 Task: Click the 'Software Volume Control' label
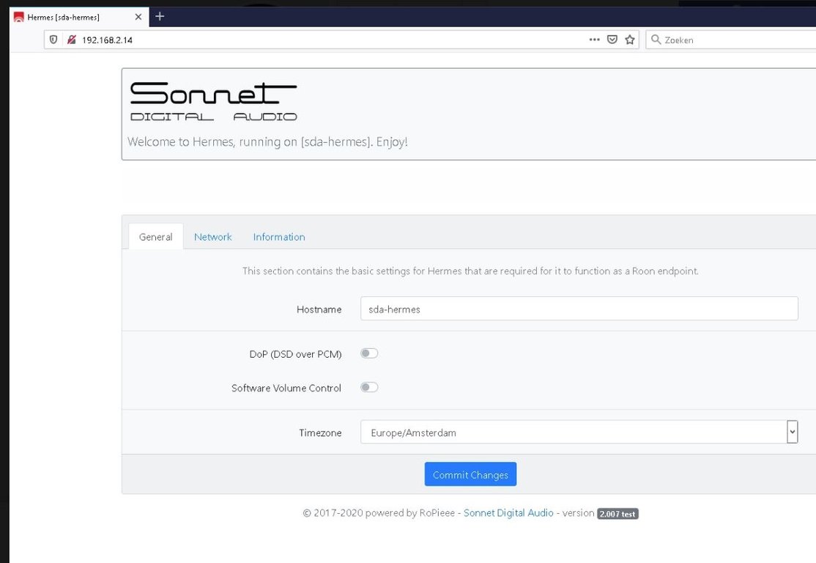[286, 388]
